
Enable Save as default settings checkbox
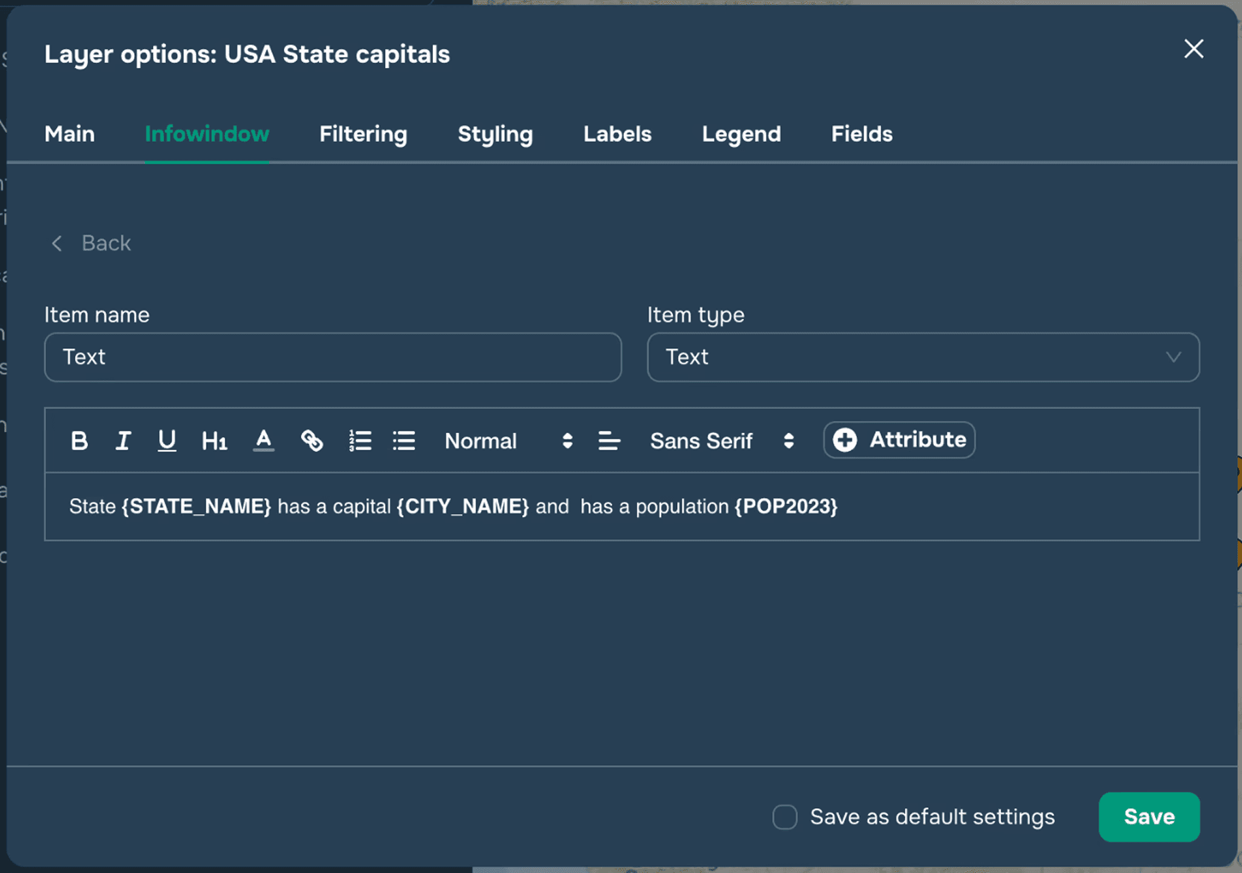coord(785,817)
